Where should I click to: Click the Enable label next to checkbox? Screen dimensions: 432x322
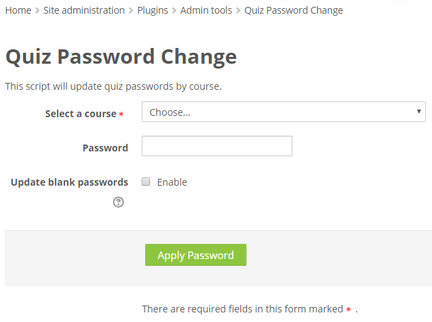[172, 182]
